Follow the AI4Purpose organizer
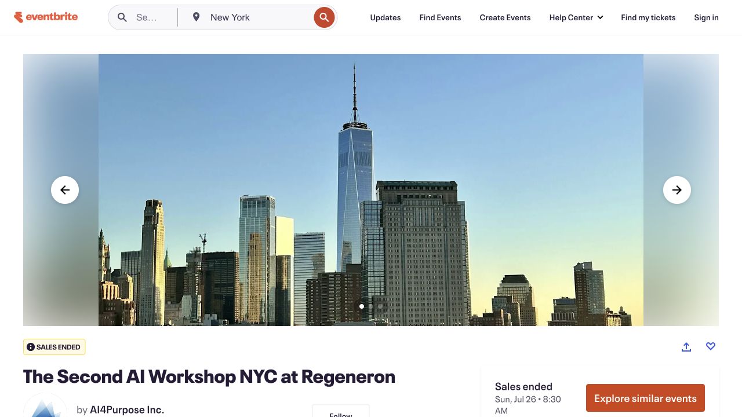 coord(341,411)
